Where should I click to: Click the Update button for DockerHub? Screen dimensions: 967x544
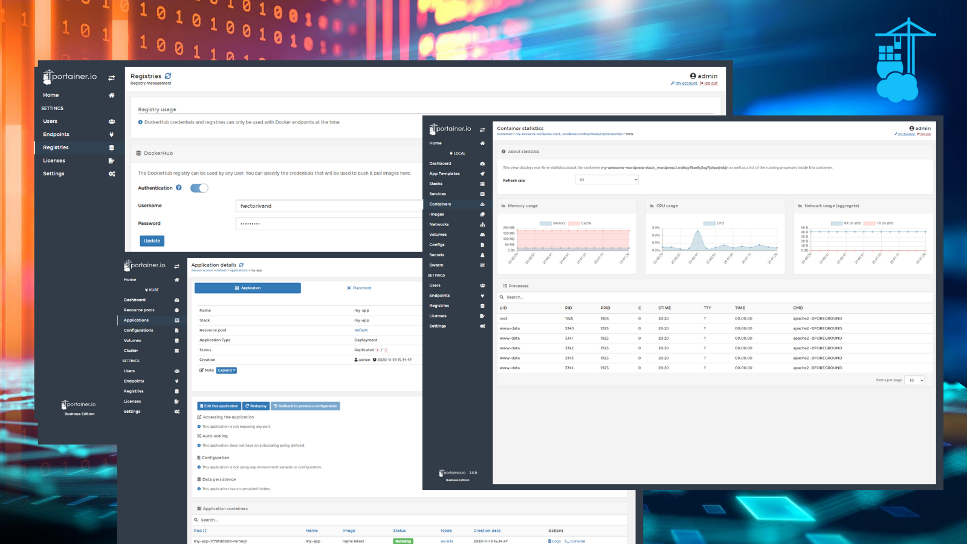coord(152,241)
